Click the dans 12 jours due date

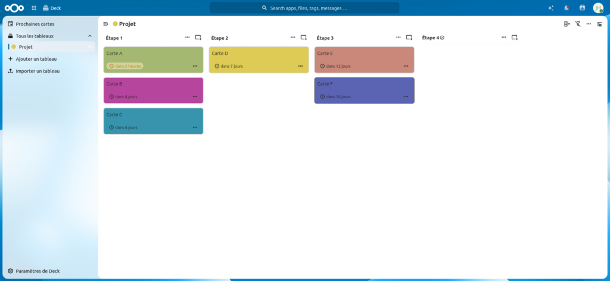click(x=335, y=66)
